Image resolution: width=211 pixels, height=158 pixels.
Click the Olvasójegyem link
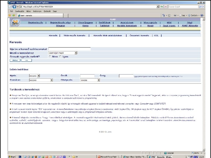86,23
